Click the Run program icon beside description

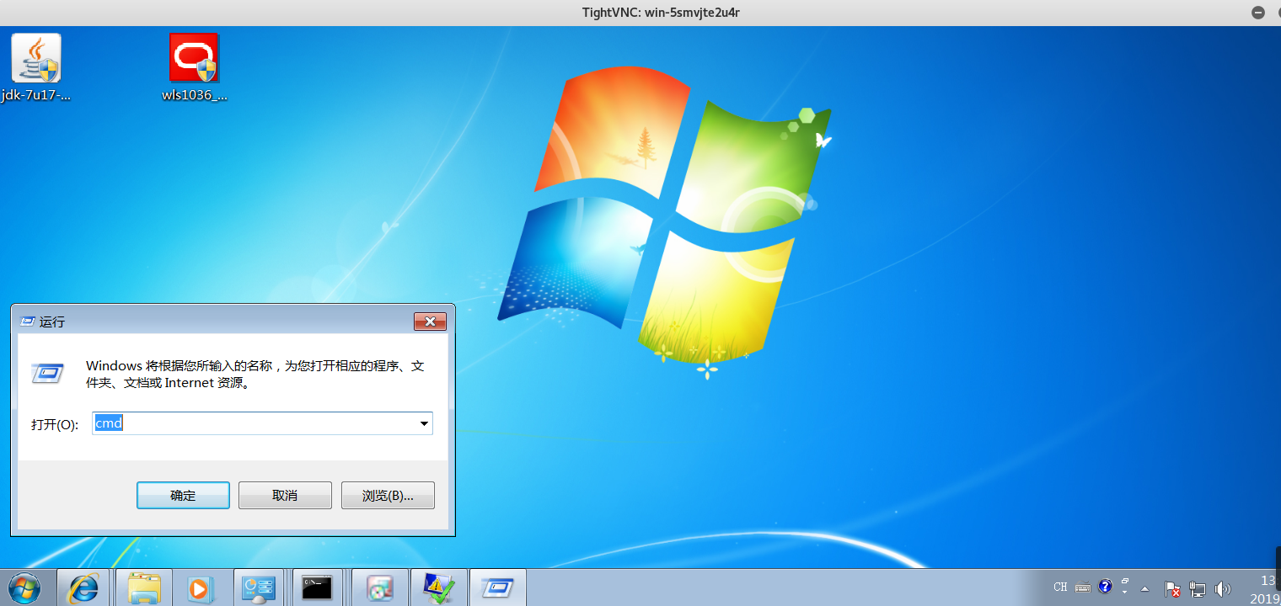48,373
